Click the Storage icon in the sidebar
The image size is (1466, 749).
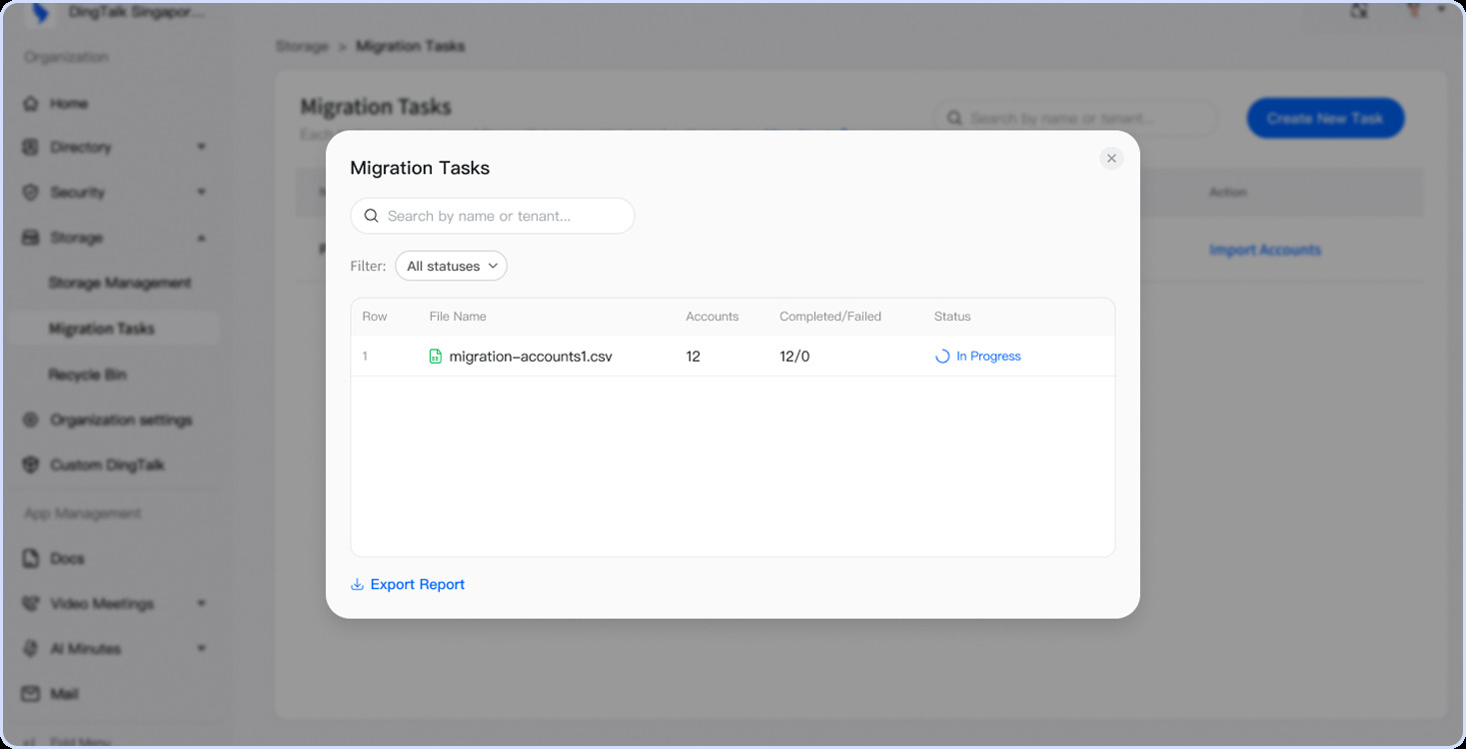31,238
